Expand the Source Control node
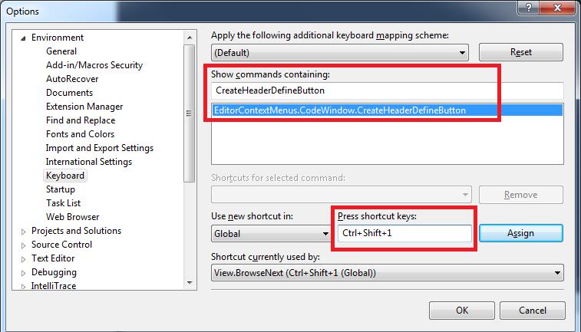The height and width of the screenshot is (332, 581). pos(23,245)
